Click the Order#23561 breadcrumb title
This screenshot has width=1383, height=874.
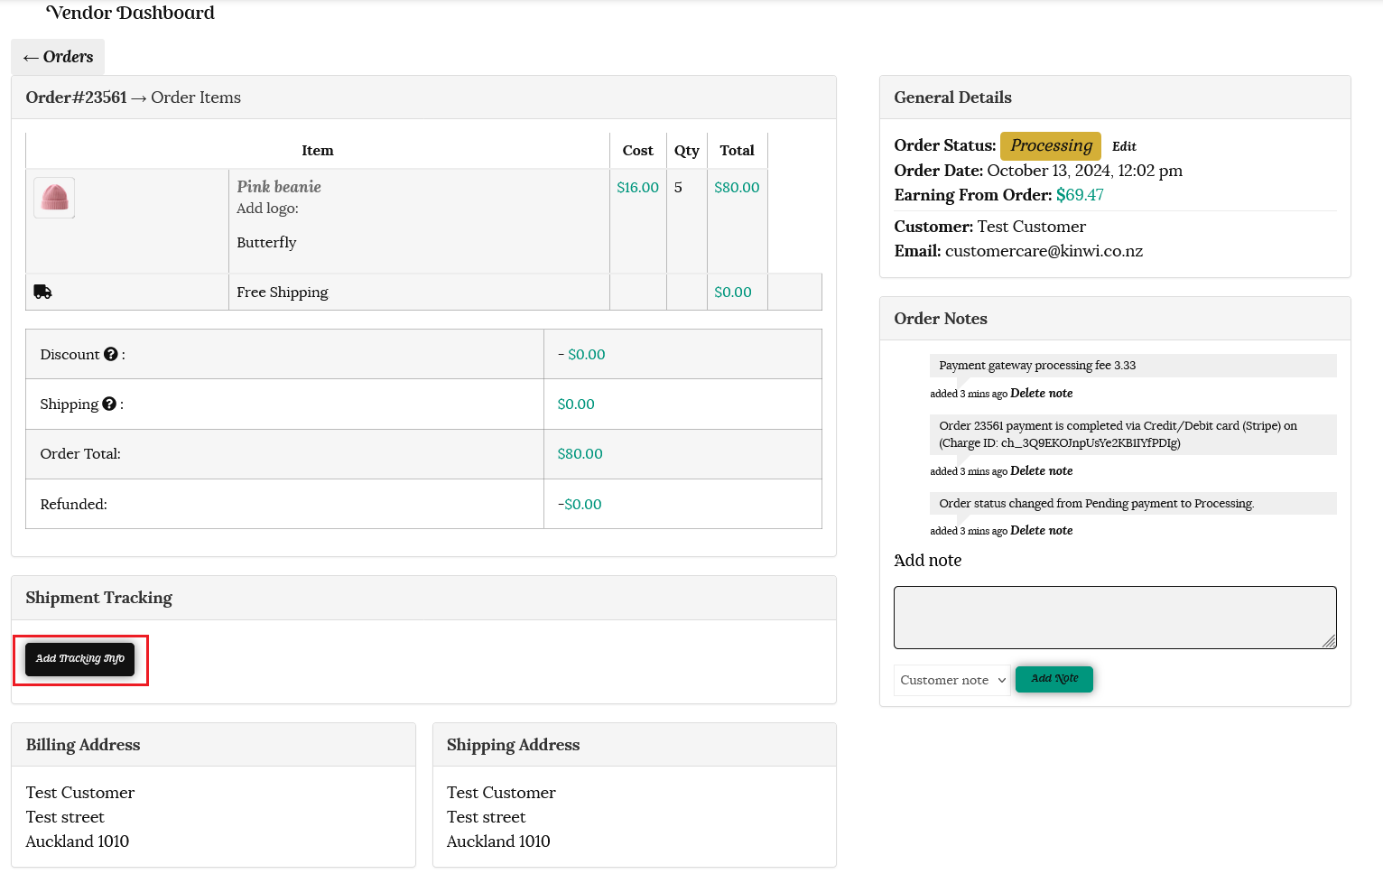76,98
